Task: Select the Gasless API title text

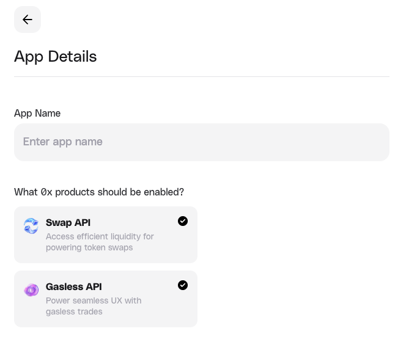Action: coord(73,286)
